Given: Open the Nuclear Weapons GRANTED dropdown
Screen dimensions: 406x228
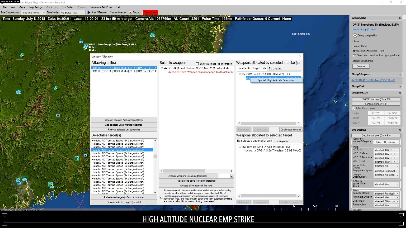Looking at the screenshot, I should (397, 142).
